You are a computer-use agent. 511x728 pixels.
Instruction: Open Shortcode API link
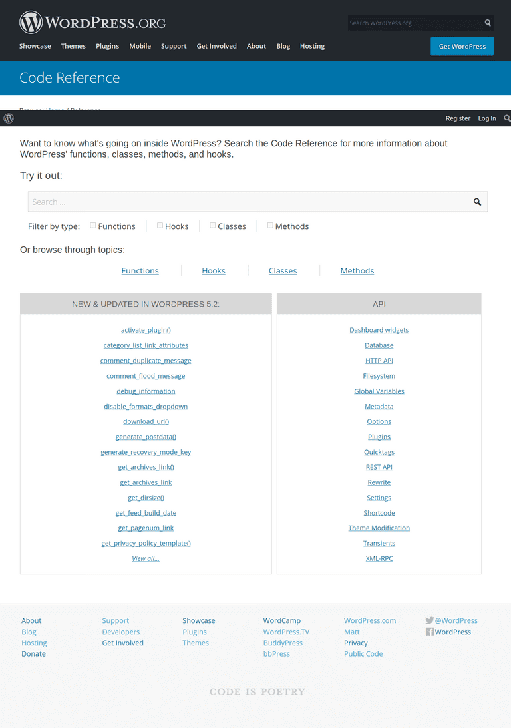pyautogui.click(x=379, y=513)
